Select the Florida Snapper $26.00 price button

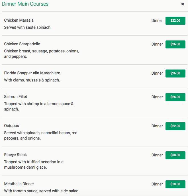coord(175,73)
